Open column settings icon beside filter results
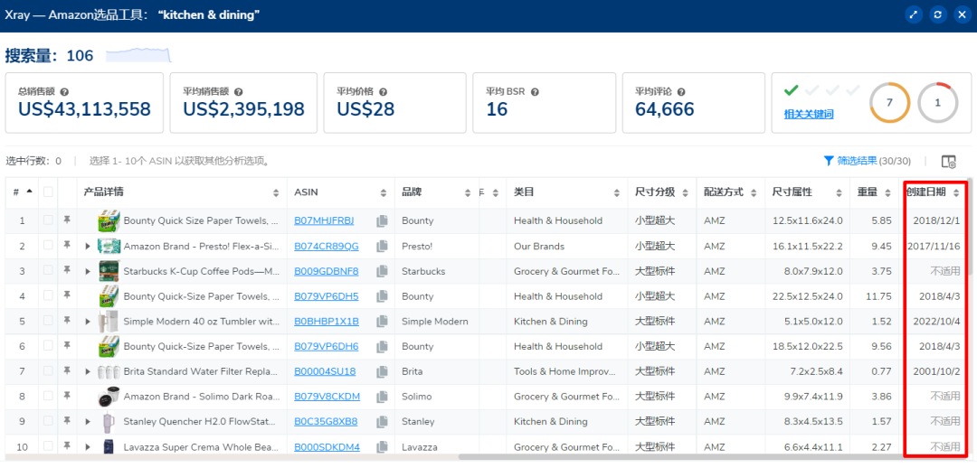 (948, 162)
